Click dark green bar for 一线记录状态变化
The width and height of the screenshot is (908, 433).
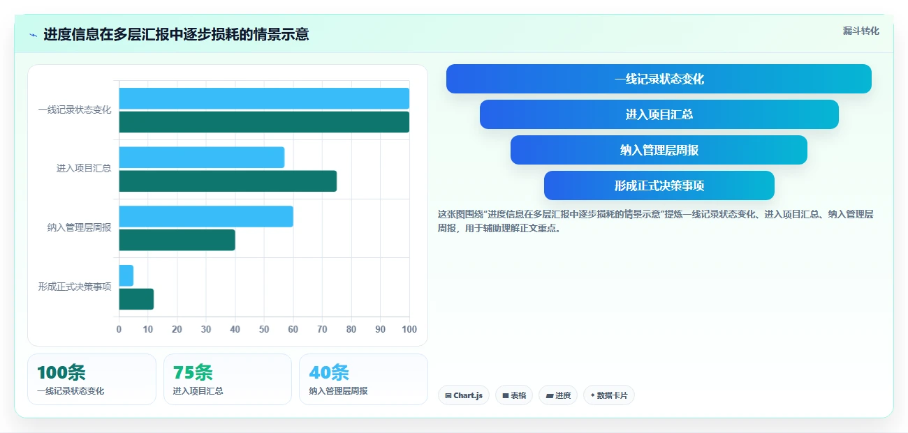(x=264, y=122)
